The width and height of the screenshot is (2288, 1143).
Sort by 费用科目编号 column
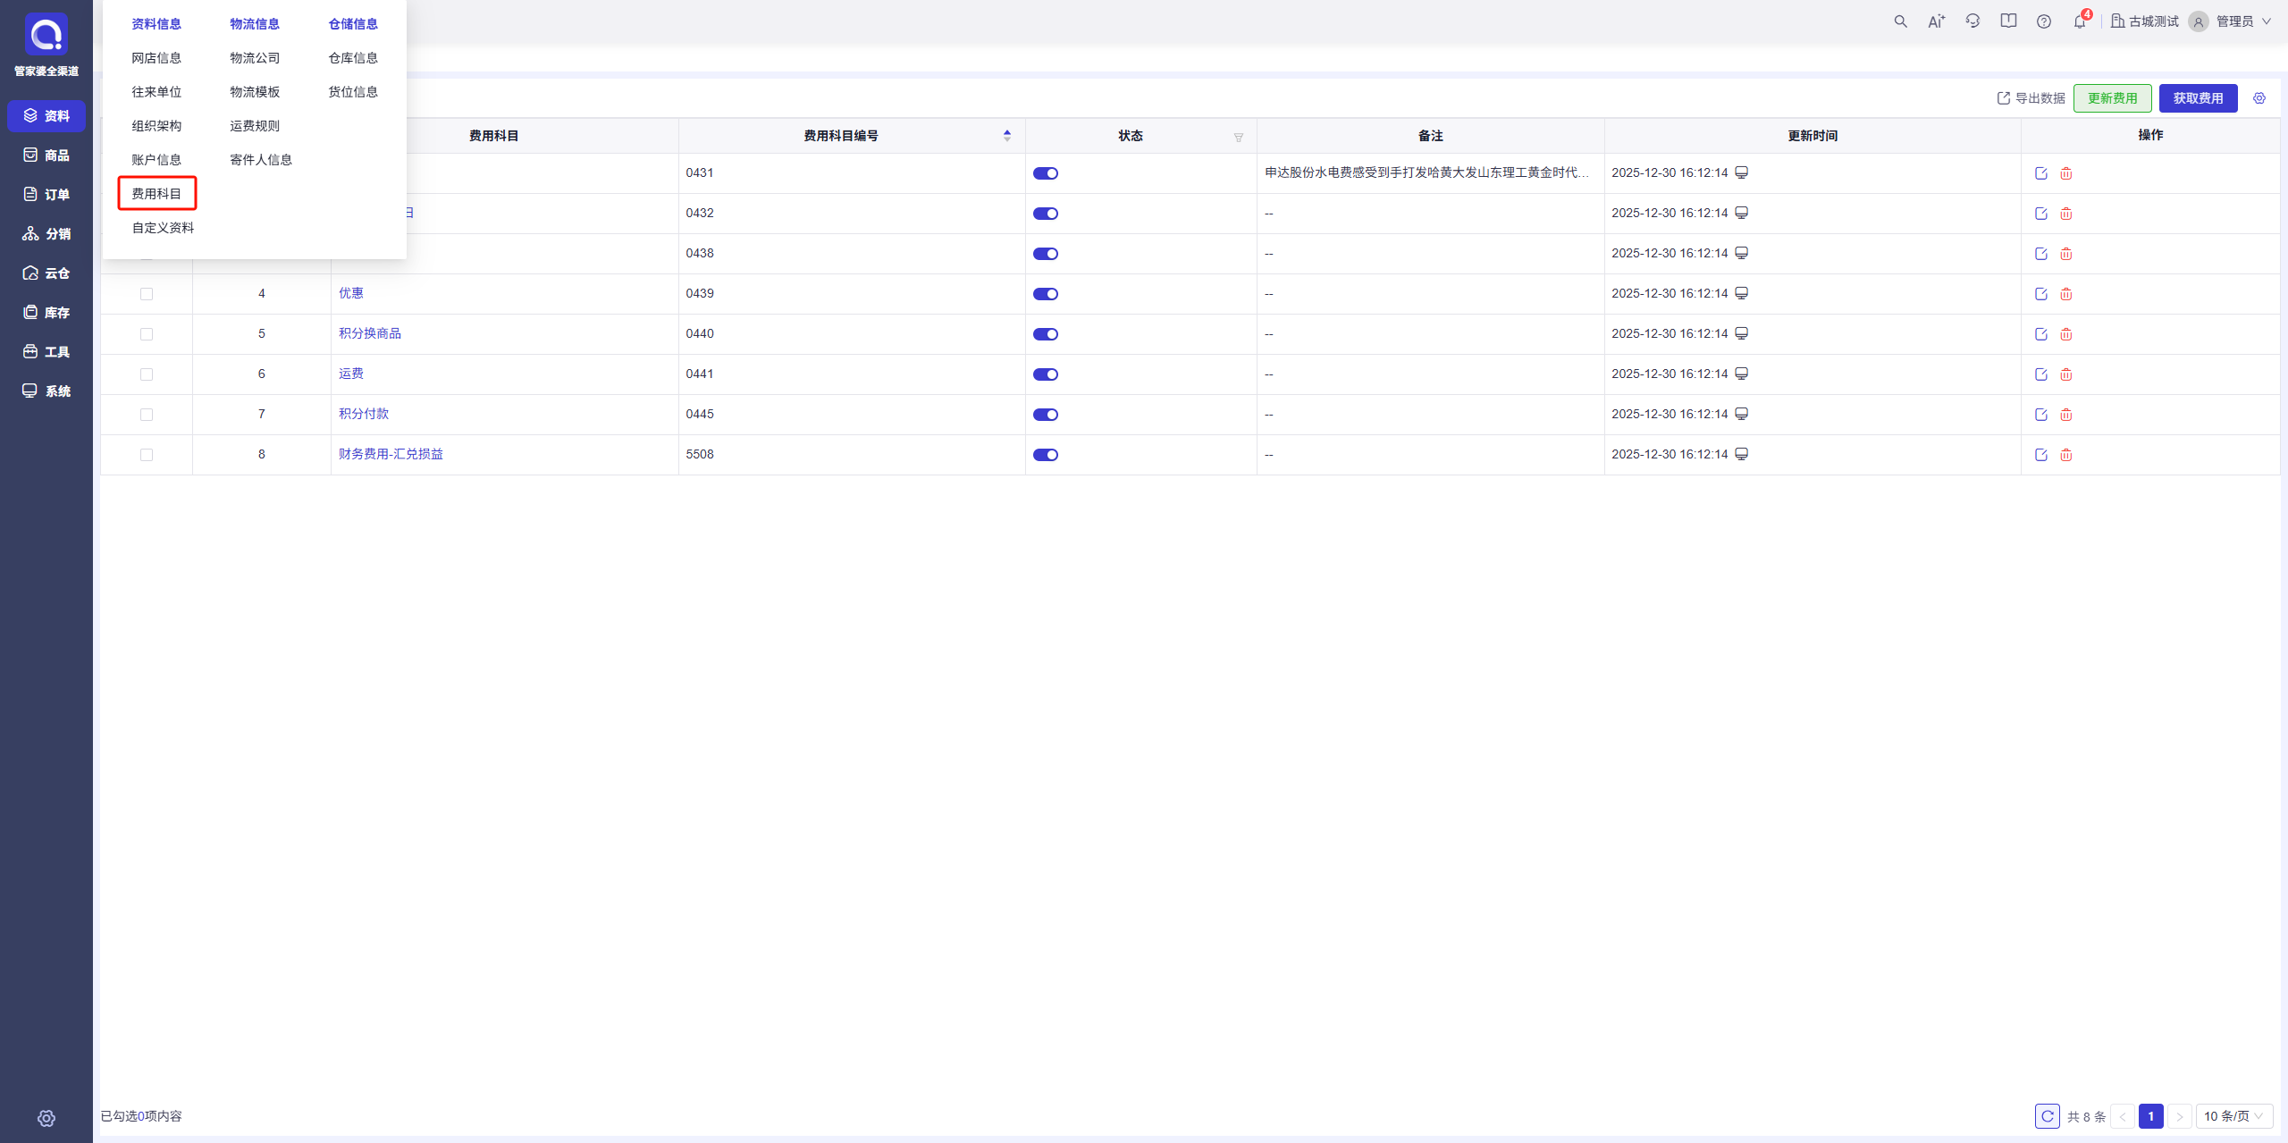1007,136
